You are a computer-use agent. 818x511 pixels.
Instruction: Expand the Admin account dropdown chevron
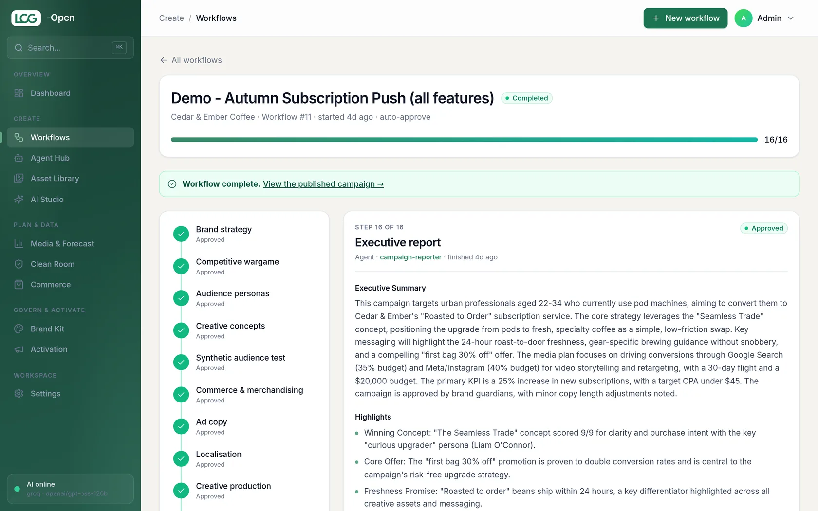791,18
